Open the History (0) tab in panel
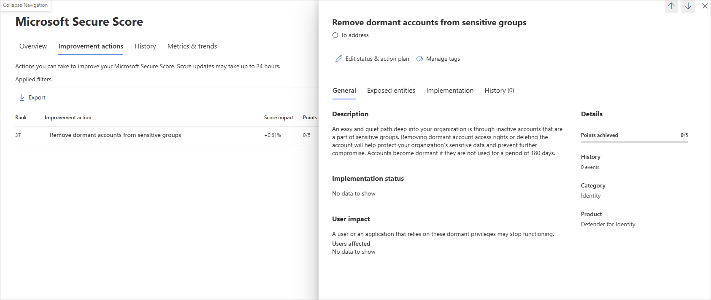 [x=499, y=90]
